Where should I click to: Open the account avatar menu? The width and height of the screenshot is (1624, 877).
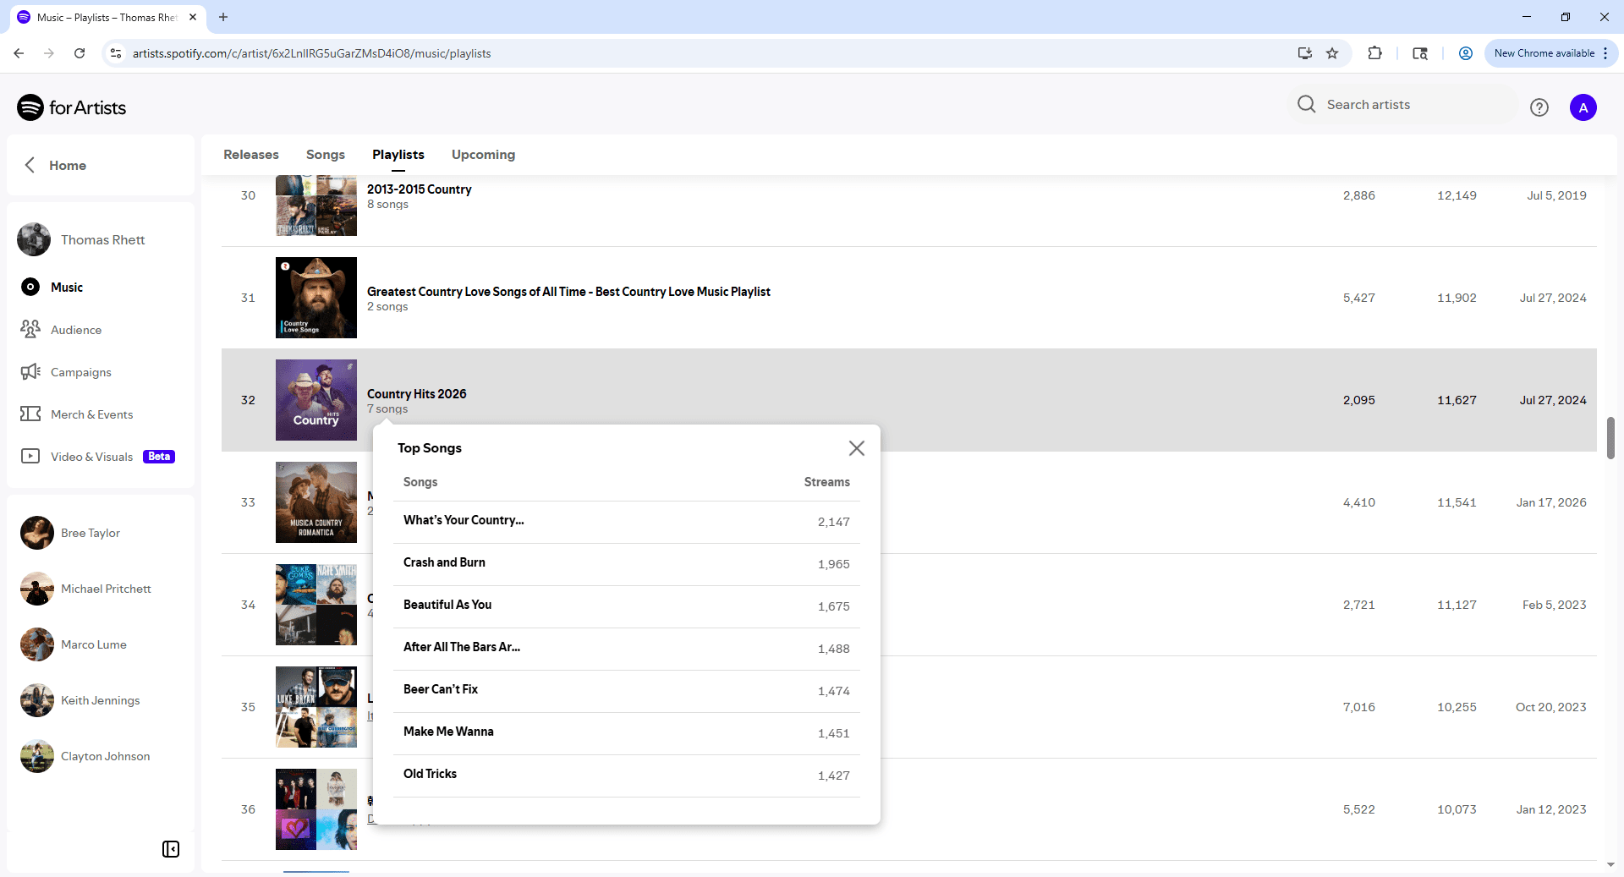click(1583, 107)
